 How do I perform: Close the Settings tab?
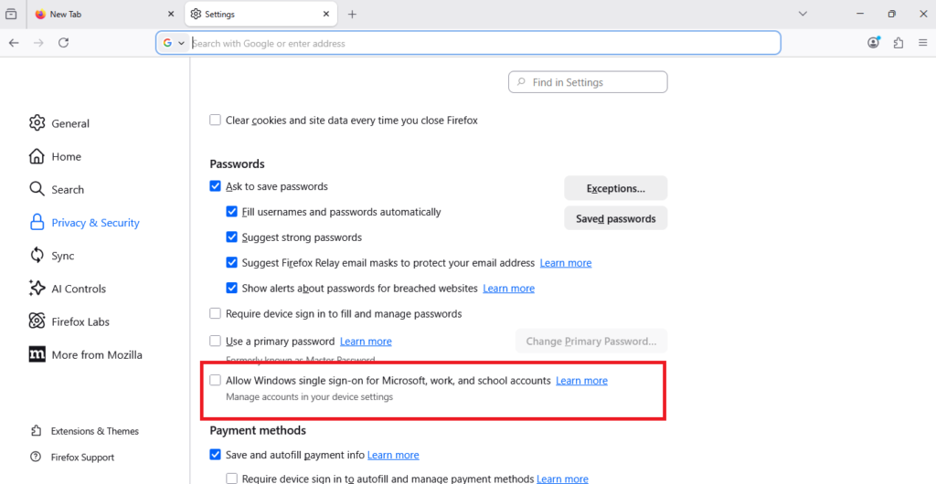click(x=326, y=15)
